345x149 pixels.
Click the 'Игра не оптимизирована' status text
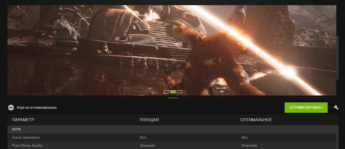click(36, 108)
